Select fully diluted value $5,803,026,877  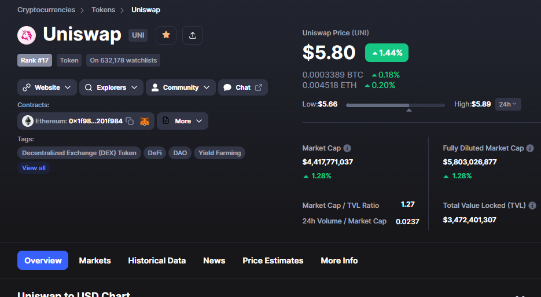pos(470,162)
